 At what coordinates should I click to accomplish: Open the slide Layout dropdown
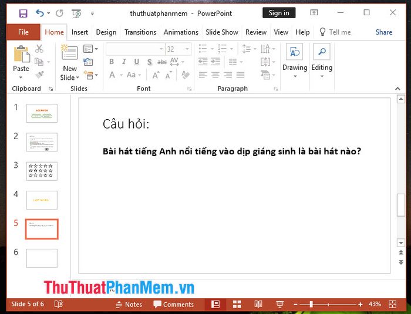pos(90,49)
